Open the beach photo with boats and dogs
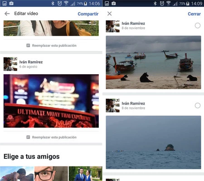This screenshot has height=181, width=204. click(153, 62)
